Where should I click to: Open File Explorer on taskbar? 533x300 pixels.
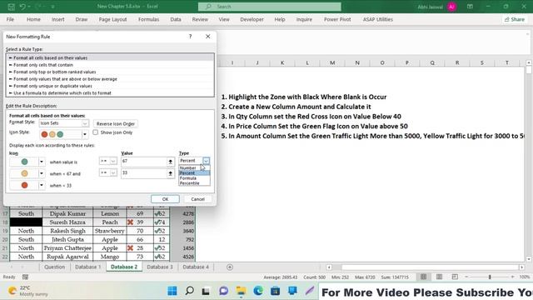coord(241,291)
